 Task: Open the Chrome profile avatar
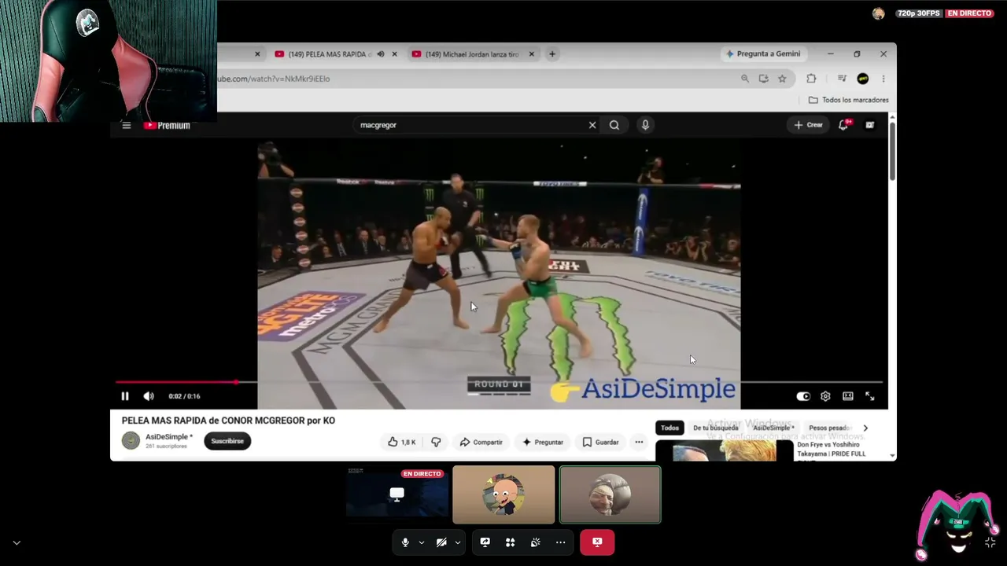(x=863, y=79)
